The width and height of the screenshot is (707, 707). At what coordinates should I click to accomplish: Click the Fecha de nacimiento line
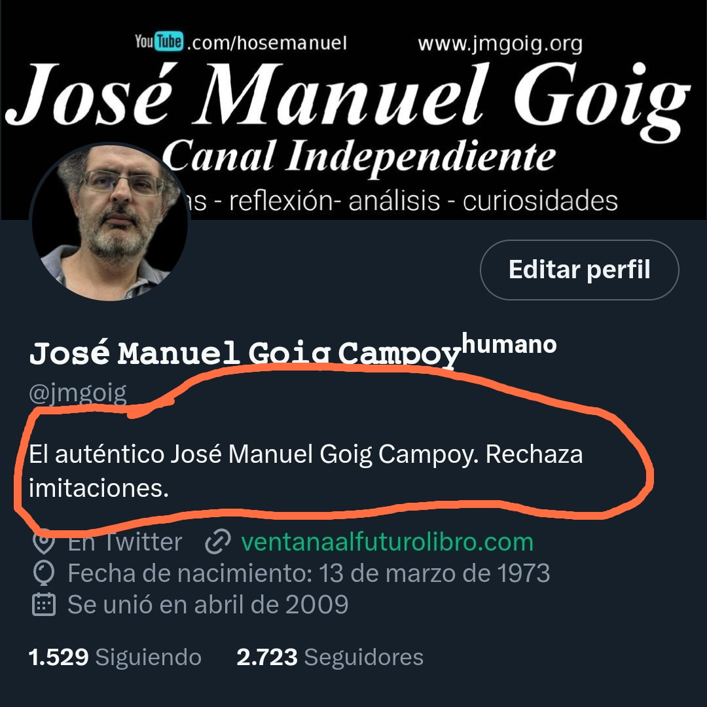pos(309,573)
